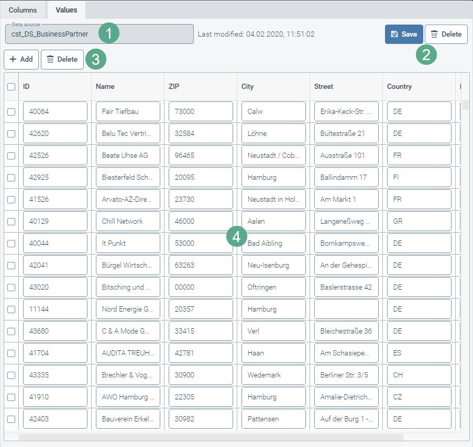Click the top-right Delete trash button

point(446,35)
